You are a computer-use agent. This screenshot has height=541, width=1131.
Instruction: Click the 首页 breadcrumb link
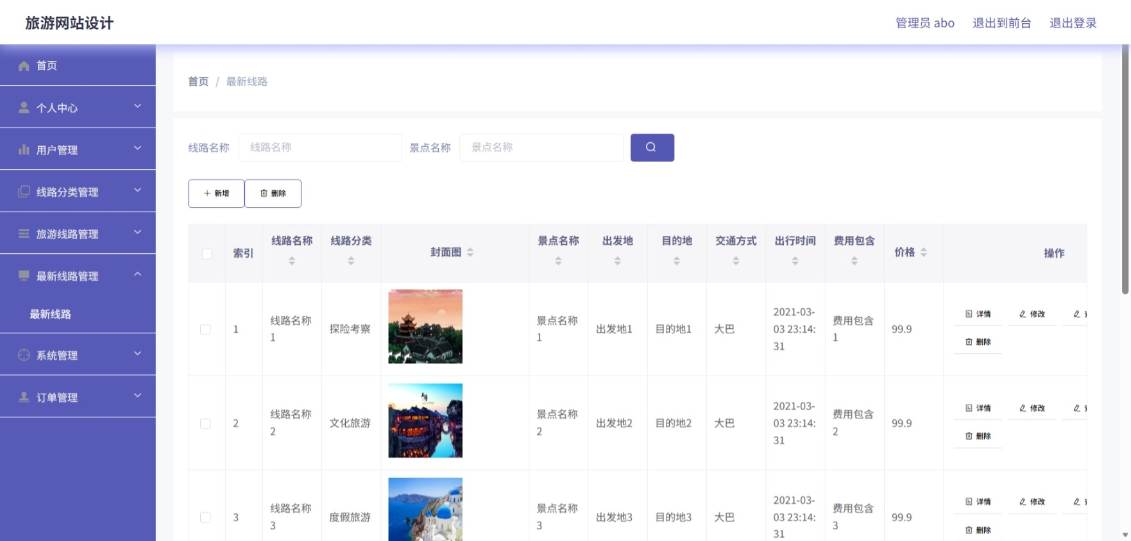point(198,81)
